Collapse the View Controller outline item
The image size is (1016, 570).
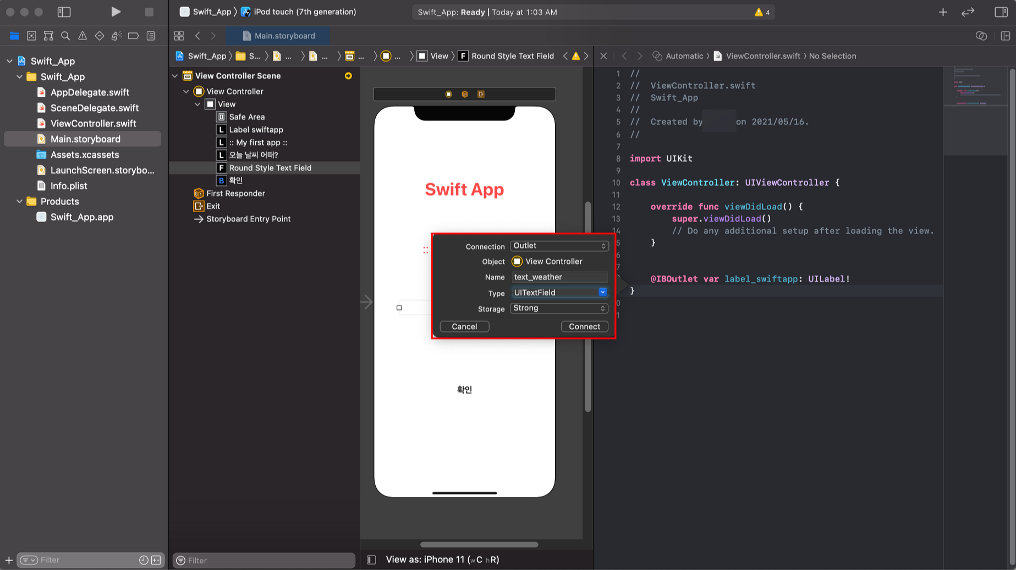point(186,91)
